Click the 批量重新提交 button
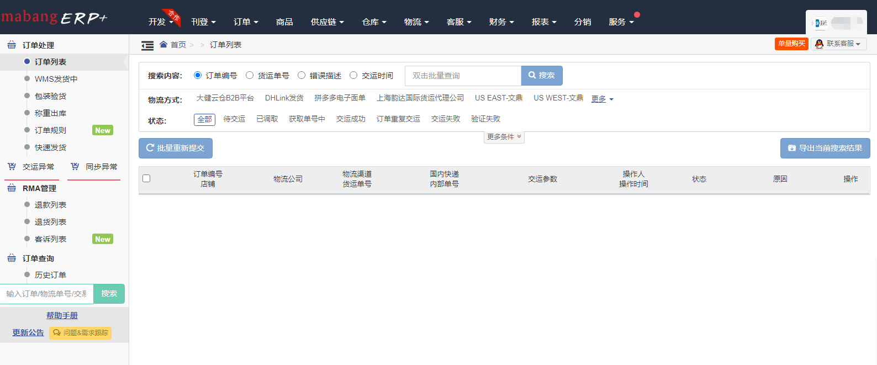 point(176,148)
